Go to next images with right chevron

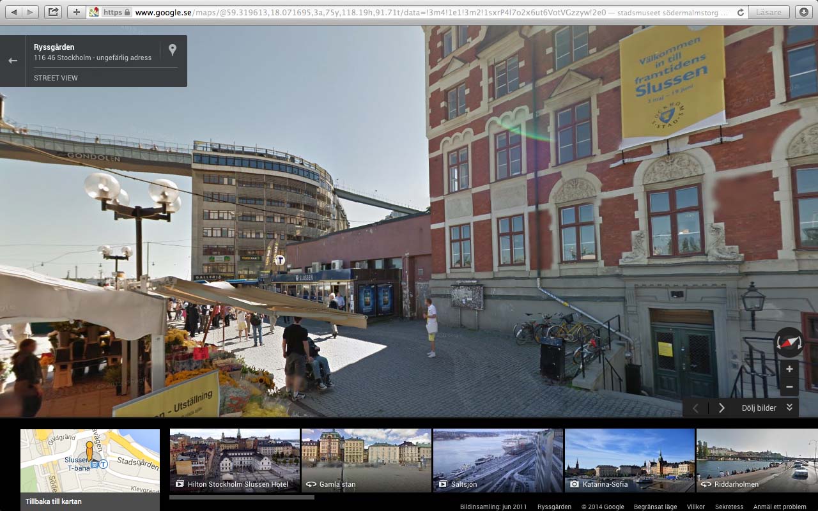click(722, 408)
